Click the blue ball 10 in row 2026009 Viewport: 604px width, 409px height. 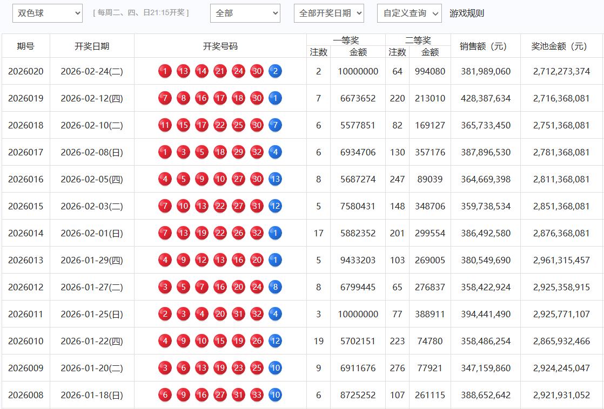(x=275, y=368)
